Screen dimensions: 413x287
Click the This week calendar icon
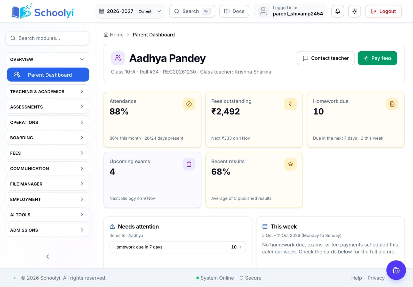[x=265, y=227]
